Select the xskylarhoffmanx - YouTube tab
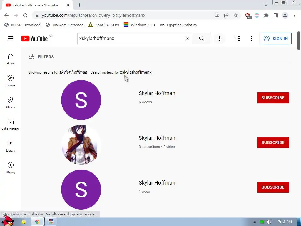This screenshot has height=226, width=301. [x=37, y=5]
